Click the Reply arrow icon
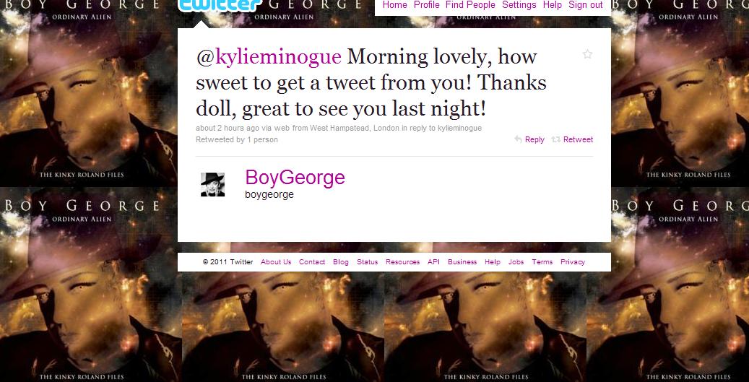Viewport: 749px width, 382px height. pyautogui.click(x=518, y=139)
